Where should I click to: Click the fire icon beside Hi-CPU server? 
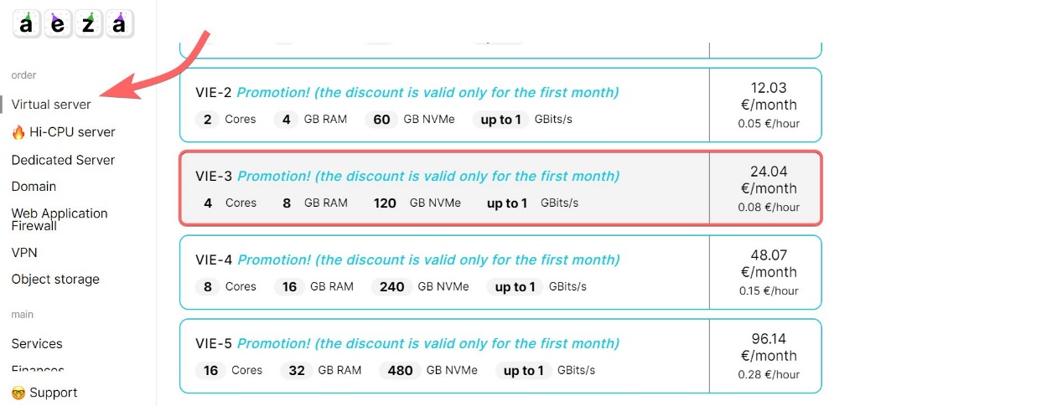pos(18,132)
